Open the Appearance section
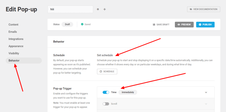This screenshot has width=226, height=112. 16,46
